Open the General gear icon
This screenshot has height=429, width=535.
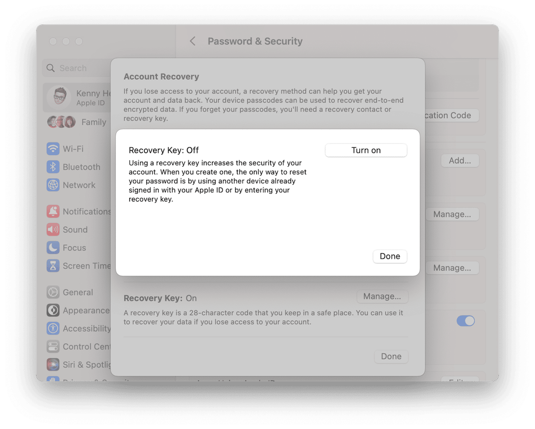pos(53,292)
